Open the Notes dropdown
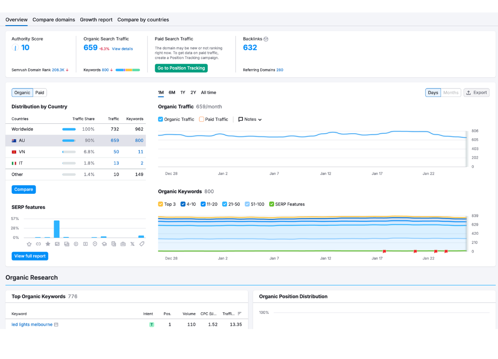The image size is (498, 359). coord(249,119)
